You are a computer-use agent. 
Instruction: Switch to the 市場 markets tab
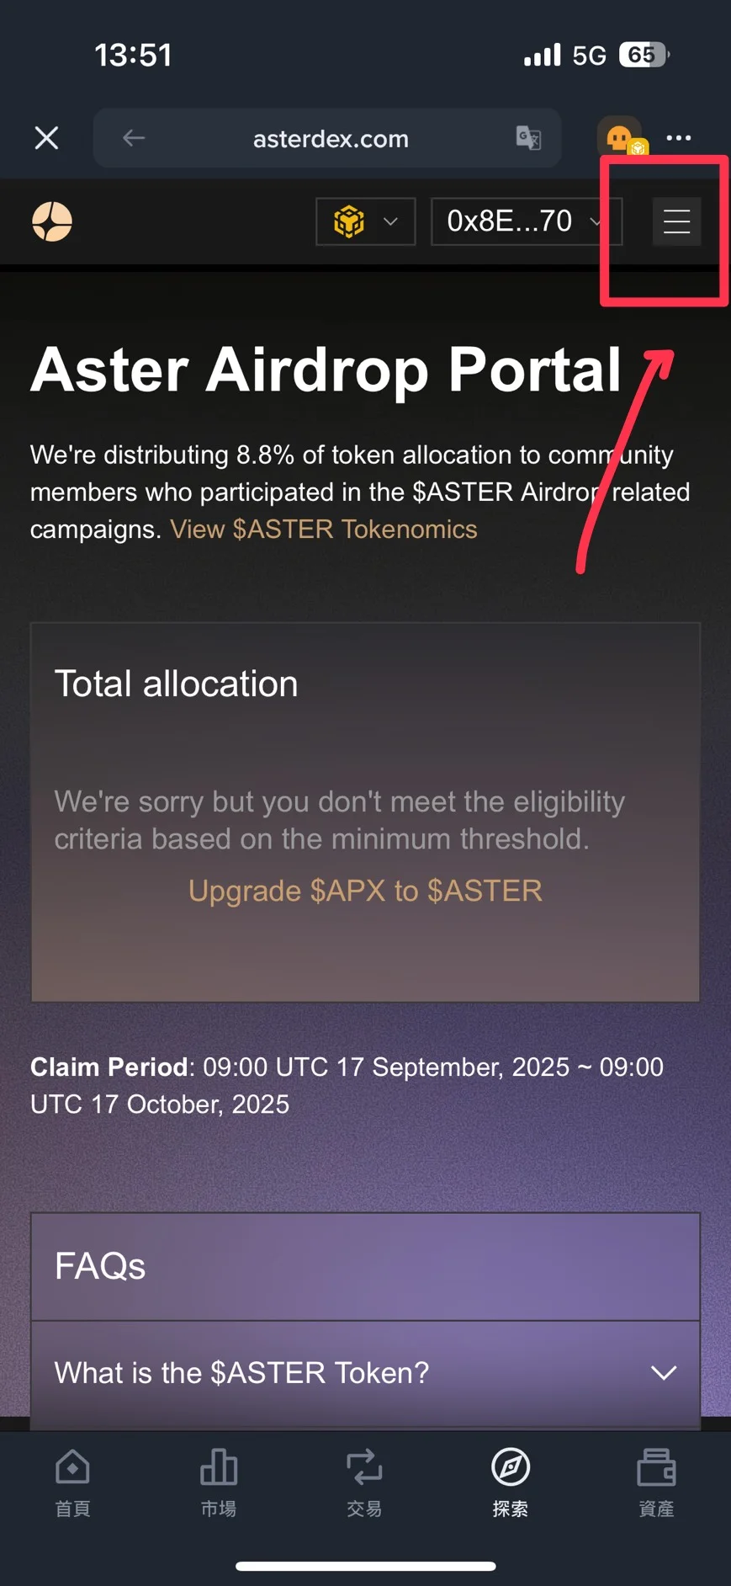pos(219,1482)
